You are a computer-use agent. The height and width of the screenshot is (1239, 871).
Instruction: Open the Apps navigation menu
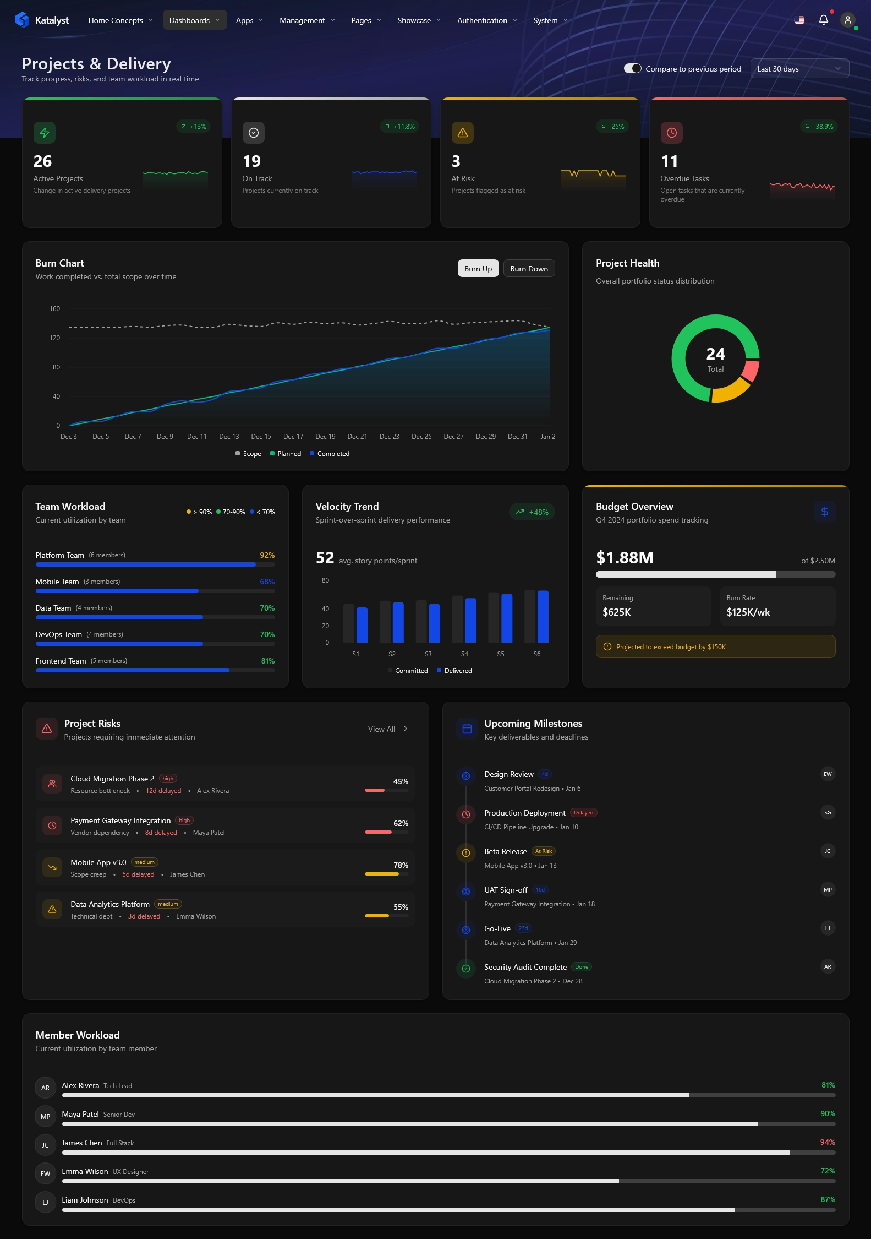[x=249, y=20]
